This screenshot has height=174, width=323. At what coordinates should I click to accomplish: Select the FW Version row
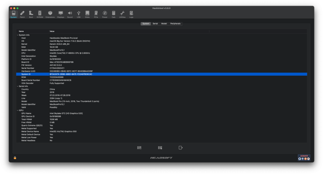coord(162,65)
